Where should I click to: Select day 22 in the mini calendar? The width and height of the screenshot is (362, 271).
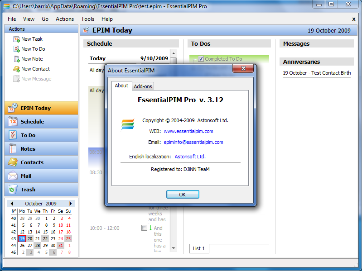click(x=45, y=239)
